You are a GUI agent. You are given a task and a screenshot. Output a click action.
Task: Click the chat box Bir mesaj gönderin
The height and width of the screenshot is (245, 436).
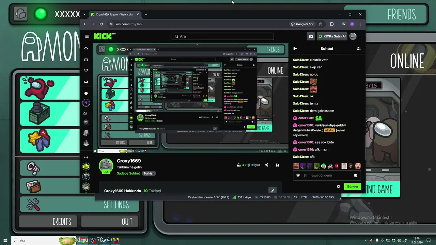[327, 175]
